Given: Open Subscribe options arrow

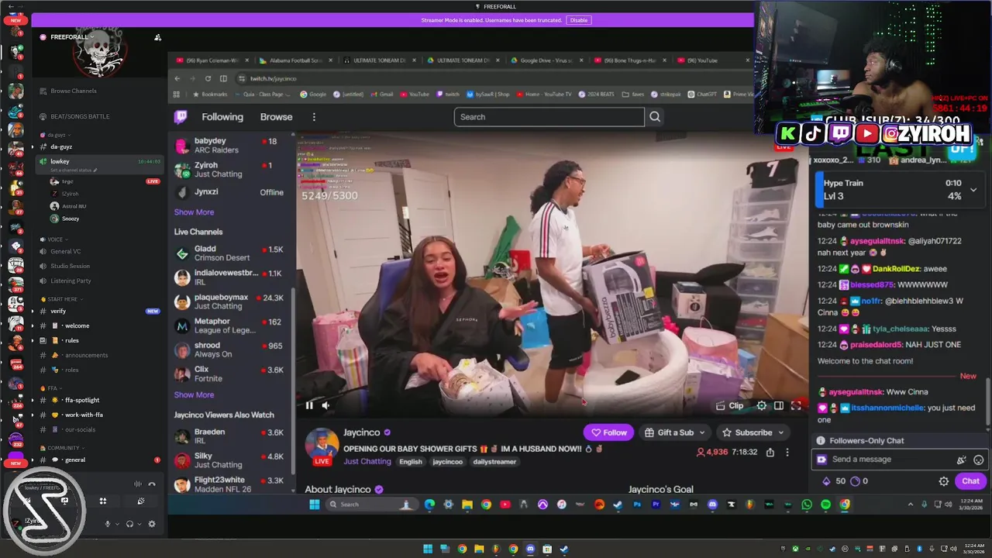Looking at the screenshot, I should pos(780,432).
